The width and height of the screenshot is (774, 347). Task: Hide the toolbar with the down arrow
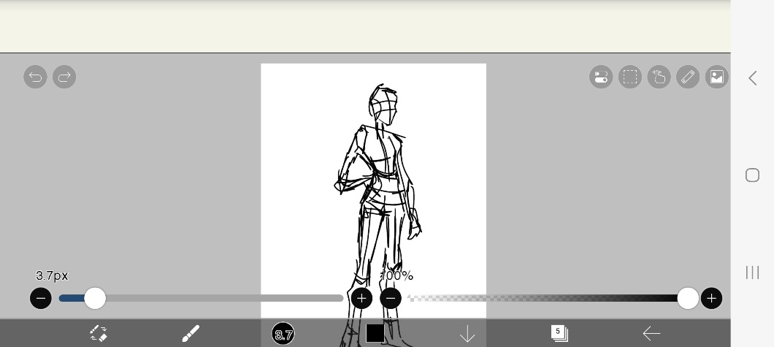467,334
